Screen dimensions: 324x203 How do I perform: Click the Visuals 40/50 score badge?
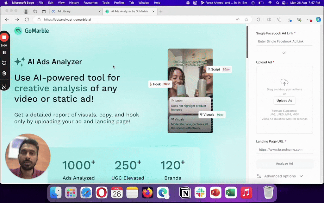[x=212, y=115]
